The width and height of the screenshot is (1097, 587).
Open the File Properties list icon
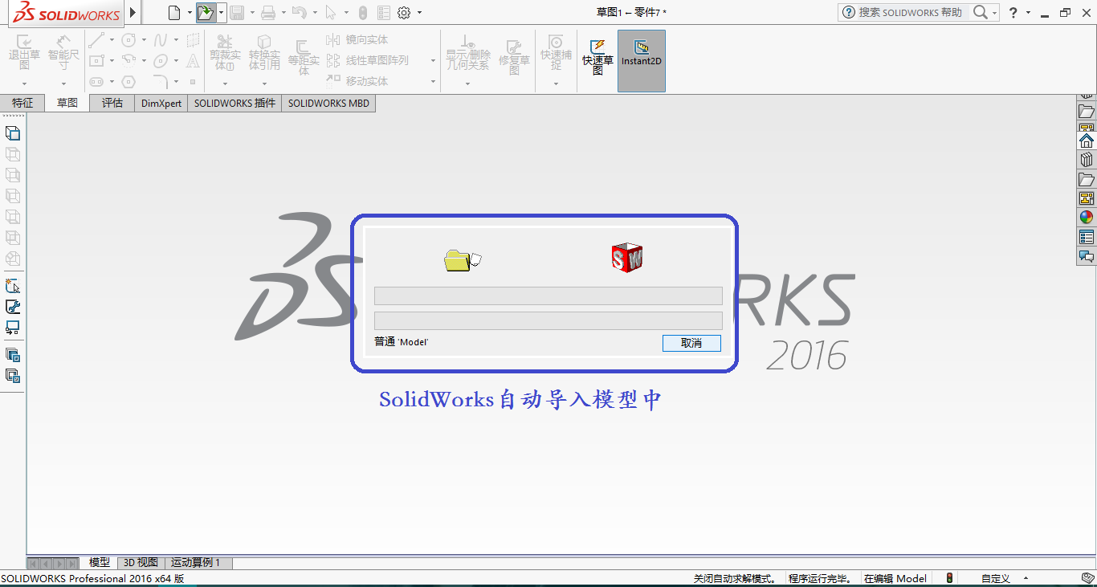pyautogui.click(x=383, y=12)
